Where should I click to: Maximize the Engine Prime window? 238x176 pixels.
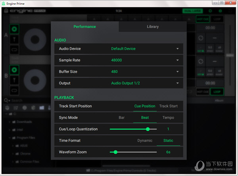[x=222, y=3]
